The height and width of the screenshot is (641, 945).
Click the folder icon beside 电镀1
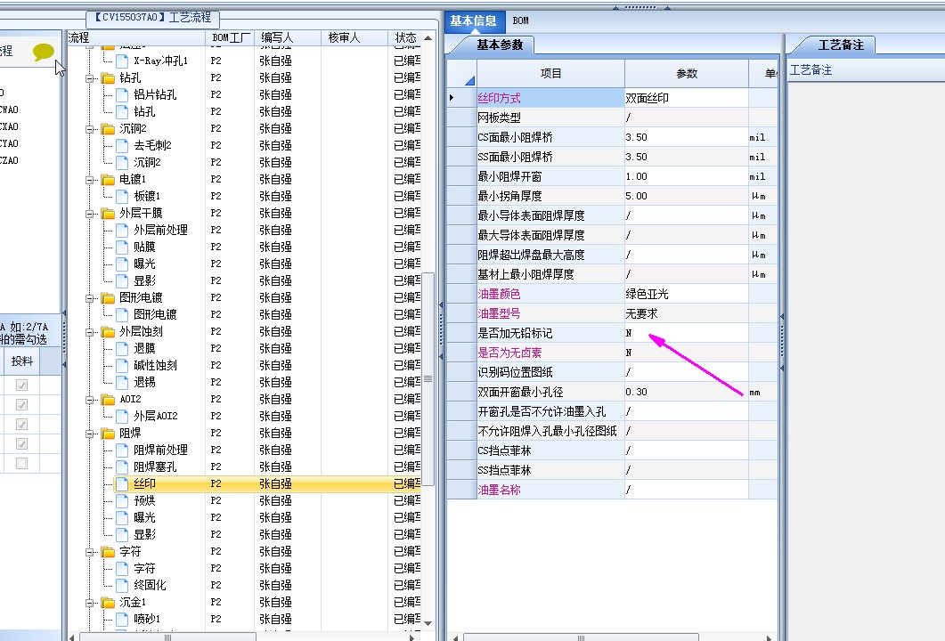pyautogui.click(x=109, y=180)
